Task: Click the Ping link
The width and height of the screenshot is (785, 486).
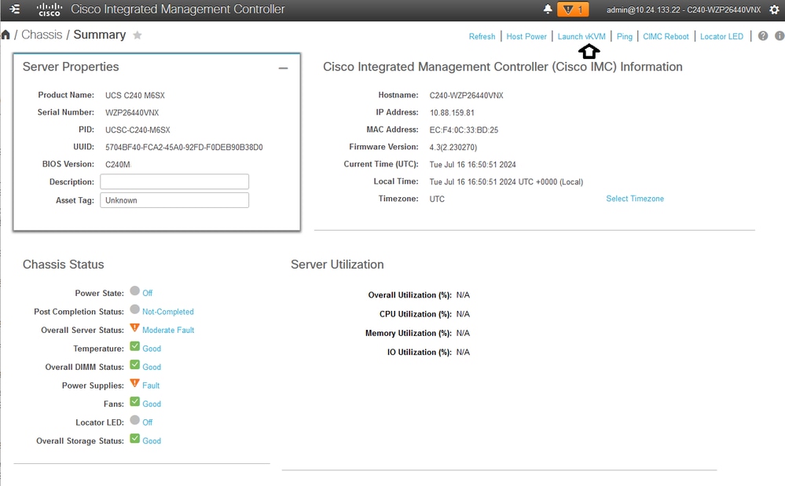Action: point(624,36)
